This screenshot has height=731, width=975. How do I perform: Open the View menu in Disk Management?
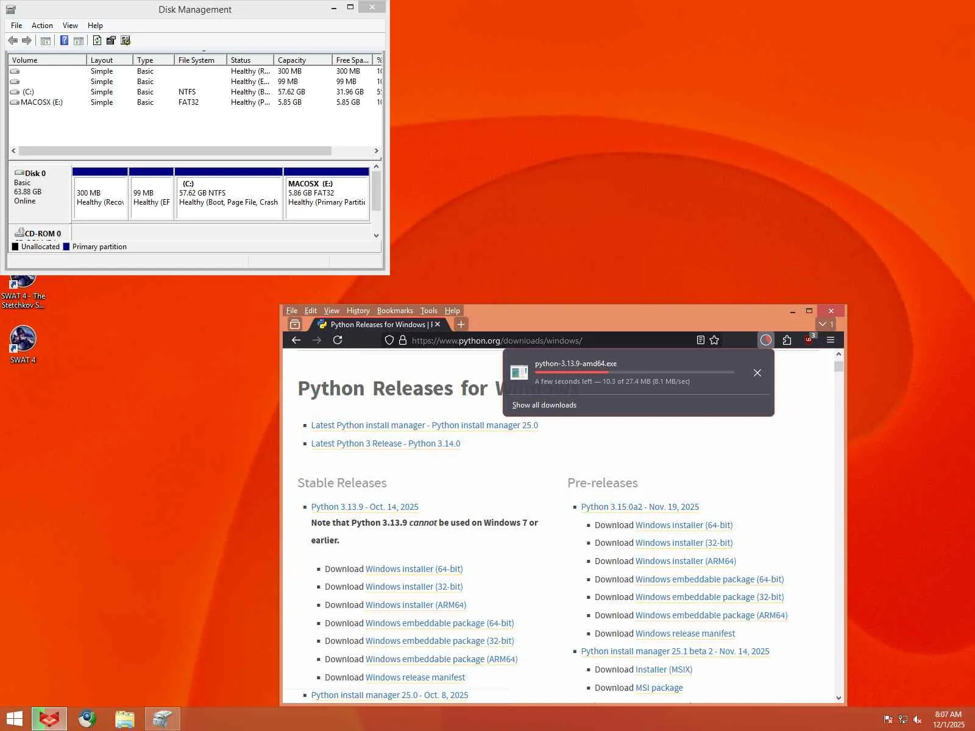tap(70, 26)
